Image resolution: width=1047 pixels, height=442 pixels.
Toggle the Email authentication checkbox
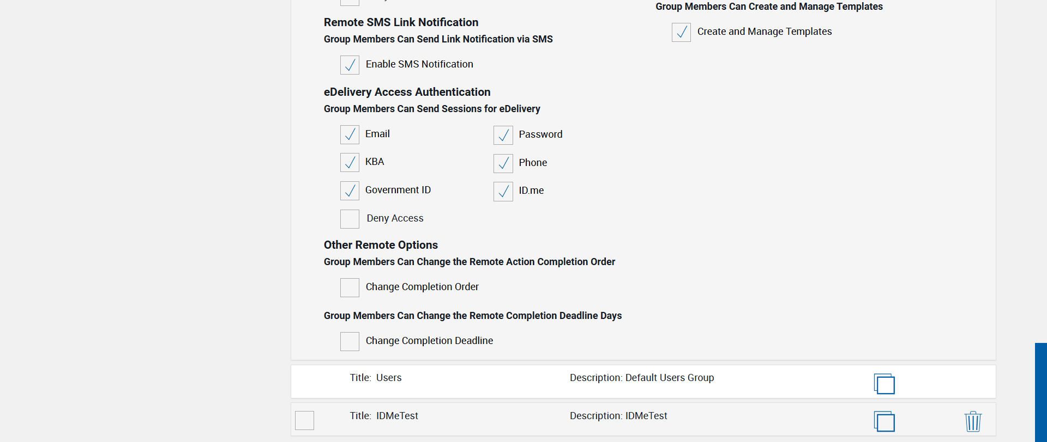point(350,134)
